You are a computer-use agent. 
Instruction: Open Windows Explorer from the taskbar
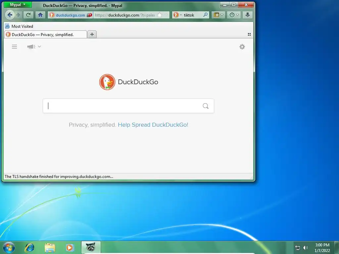(50, 248)
